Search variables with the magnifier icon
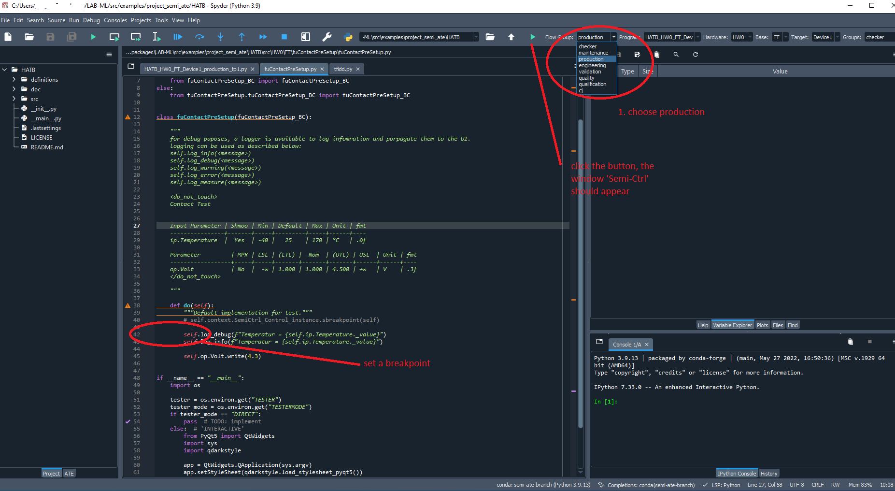895x491 pixels. [676, 55]
